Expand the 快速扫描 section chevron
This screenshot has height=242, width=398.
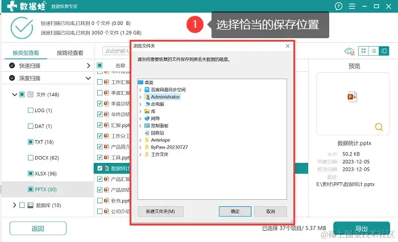point(88,65)
